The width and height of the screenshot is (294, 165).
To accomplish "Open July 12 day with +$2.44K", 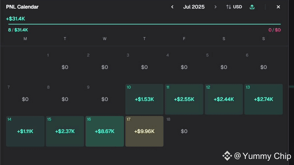I will pos(224,99).
